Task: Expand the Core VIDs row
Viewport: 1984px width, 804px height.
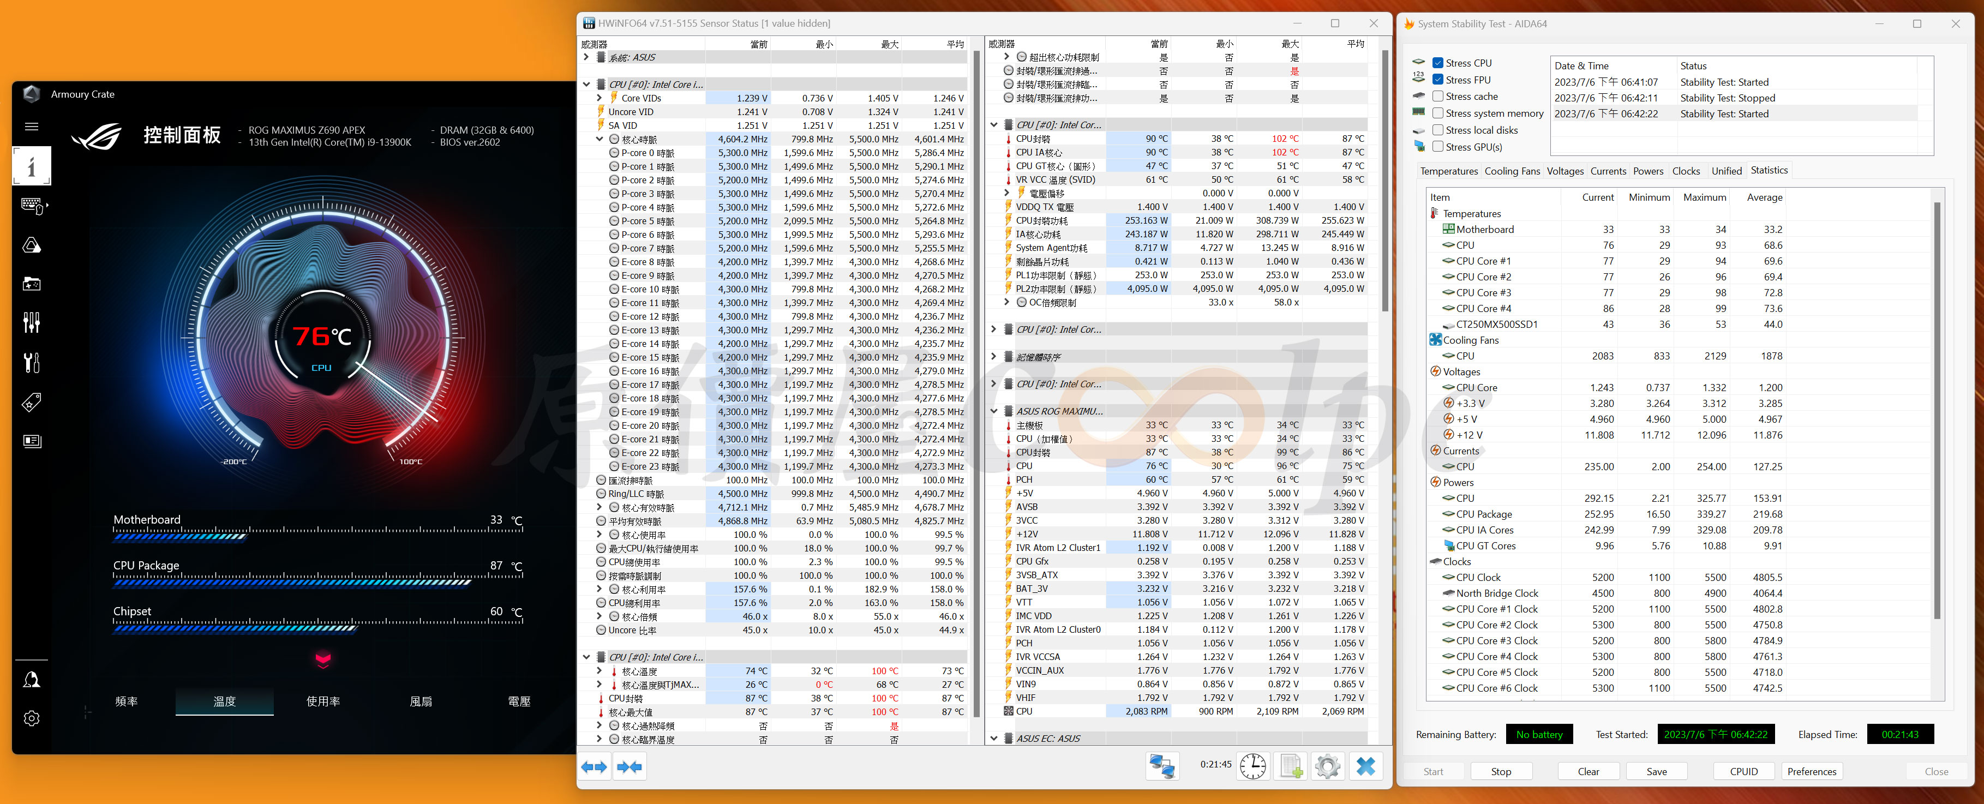Action: tap(599, 98)
